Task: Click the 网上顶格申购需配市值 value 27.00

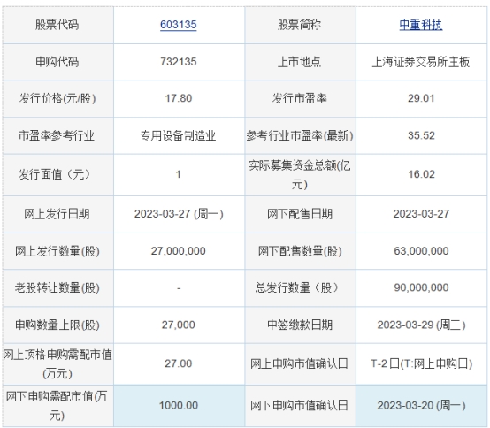Action: point(179,363)
